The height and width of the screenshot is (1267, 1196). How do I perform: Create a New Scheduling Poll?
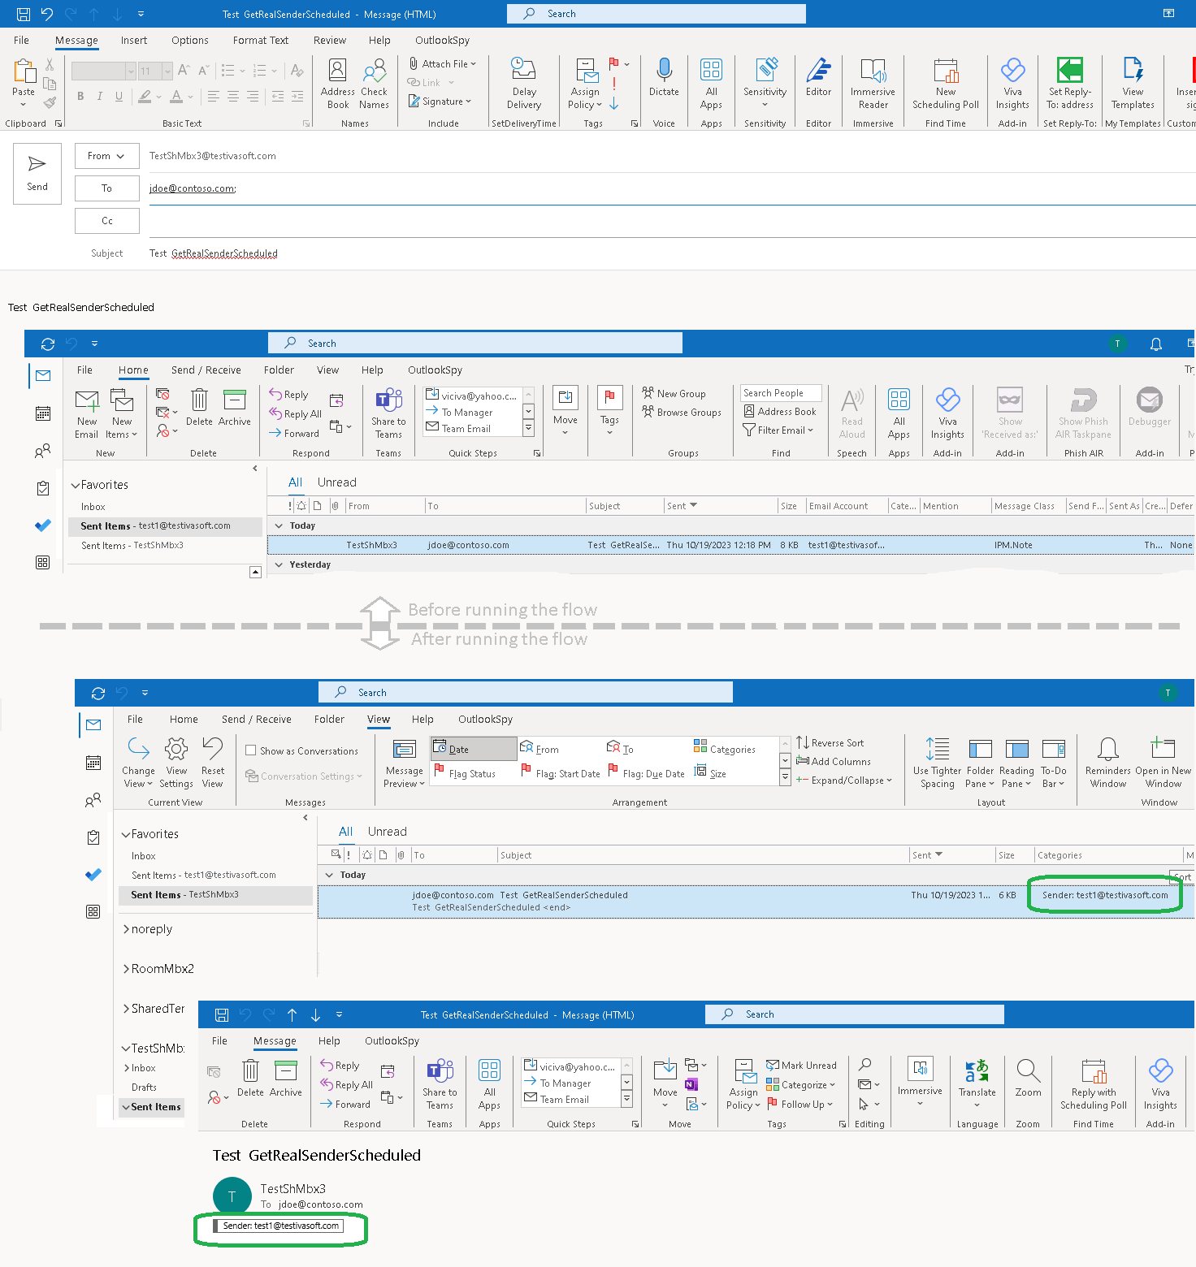946,83
